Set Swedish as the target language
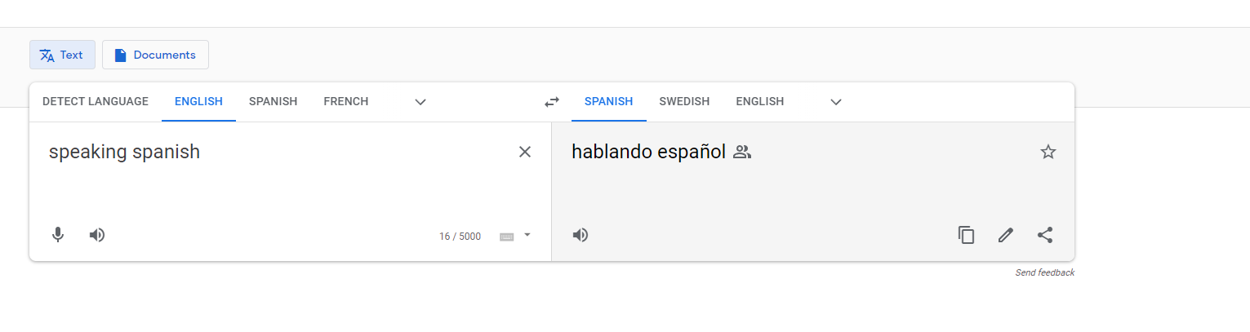 684,102
